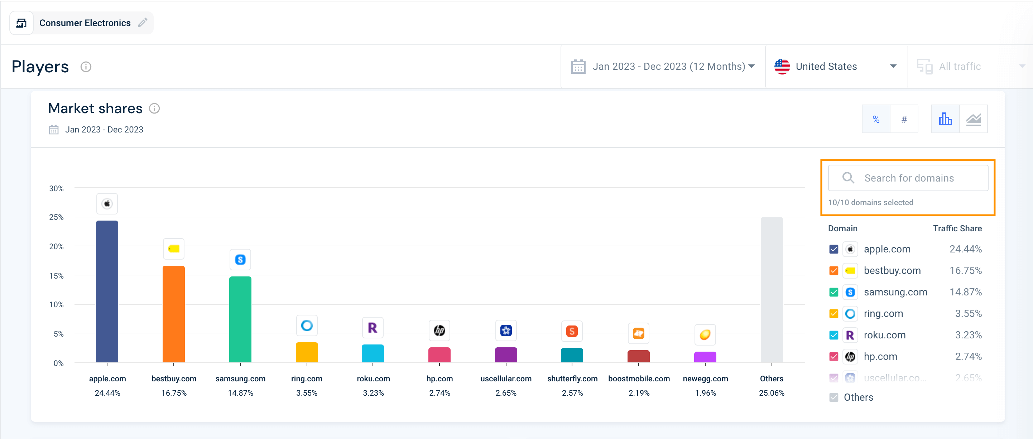
Task: Click the Best Buy tag icon next to bestbuy.com
Action: click(851, 271)
